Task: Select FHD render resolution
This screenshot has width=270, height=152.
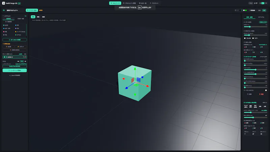Action: click(x=22, y=61)
